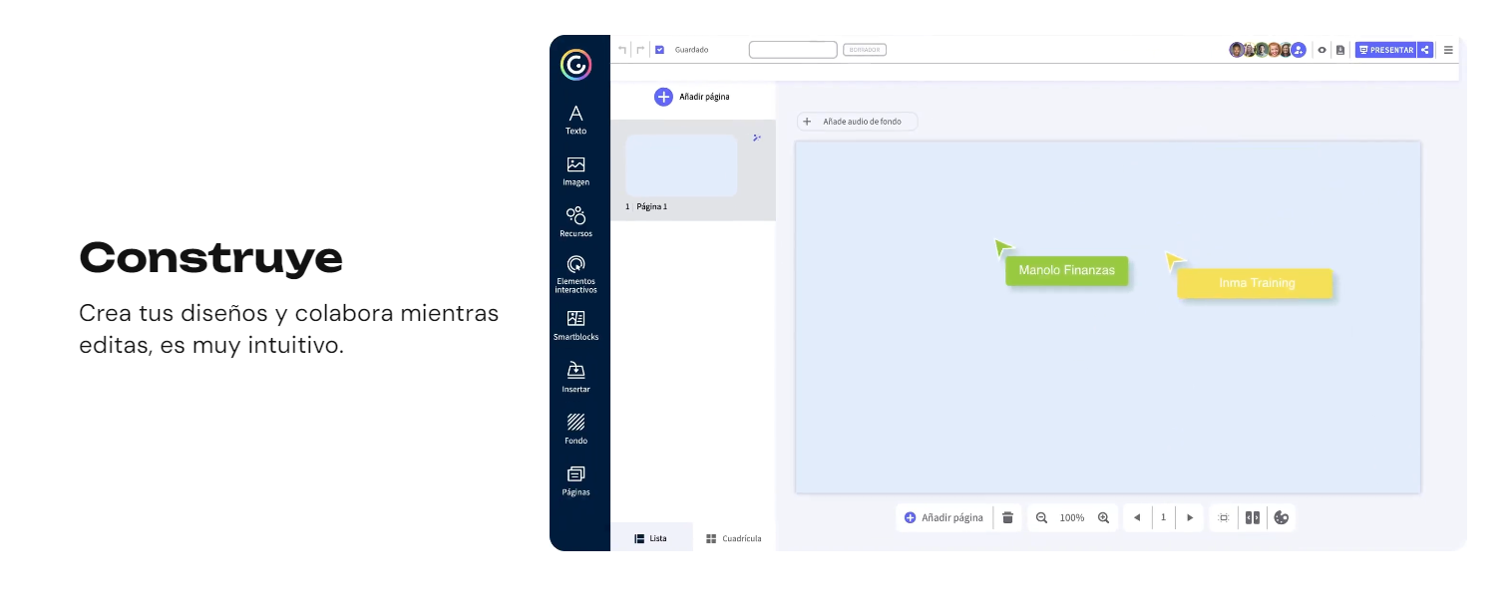
Task: Toggle the Guardado saved checkbox
Action: tap(659, 50)
